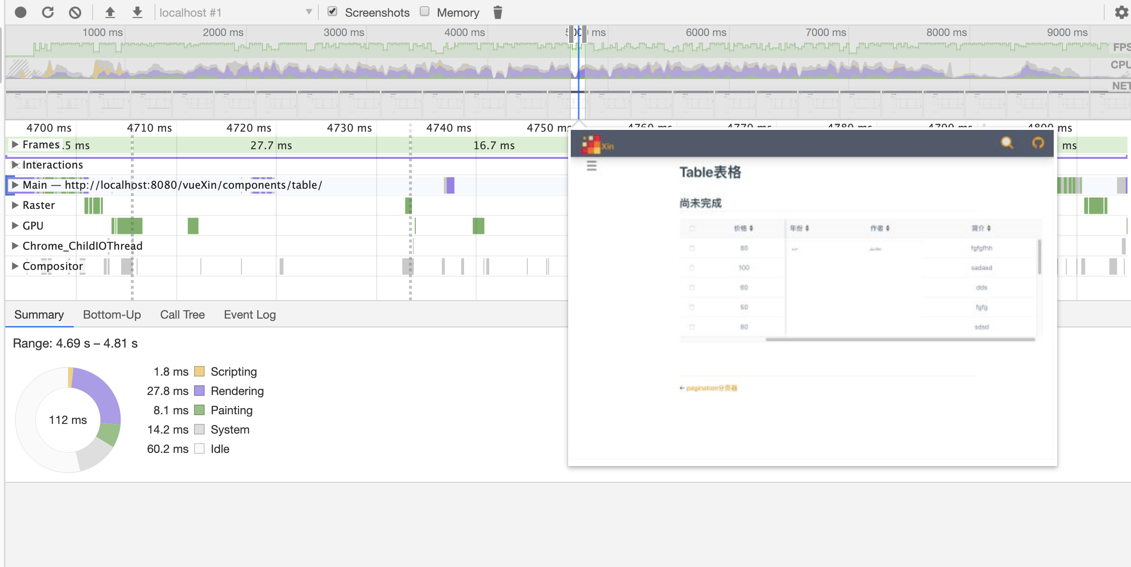Reload page and record profile
The height and width of the screenshot is (567, 1131).
point(48,12)
